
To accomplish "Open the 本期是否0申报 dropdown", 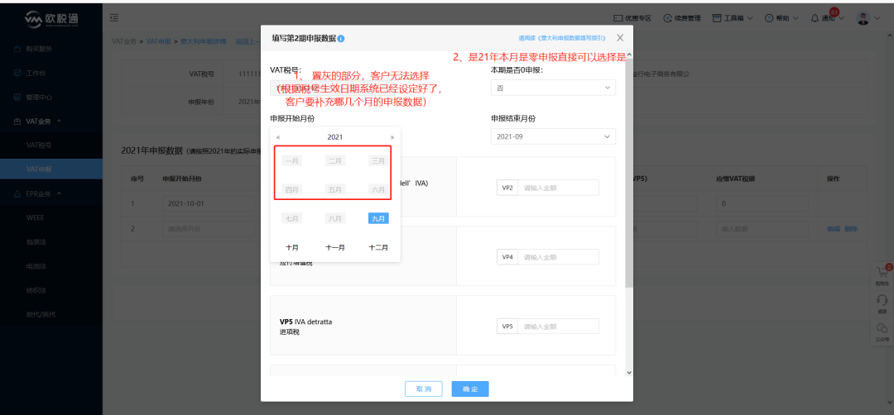I will click(553, 88).
